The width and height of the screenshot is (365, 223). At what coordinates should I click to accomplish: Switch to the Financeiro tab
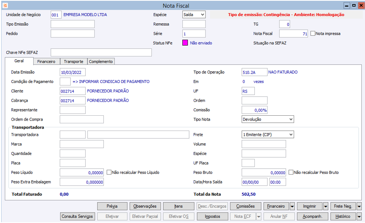(46, 62)
